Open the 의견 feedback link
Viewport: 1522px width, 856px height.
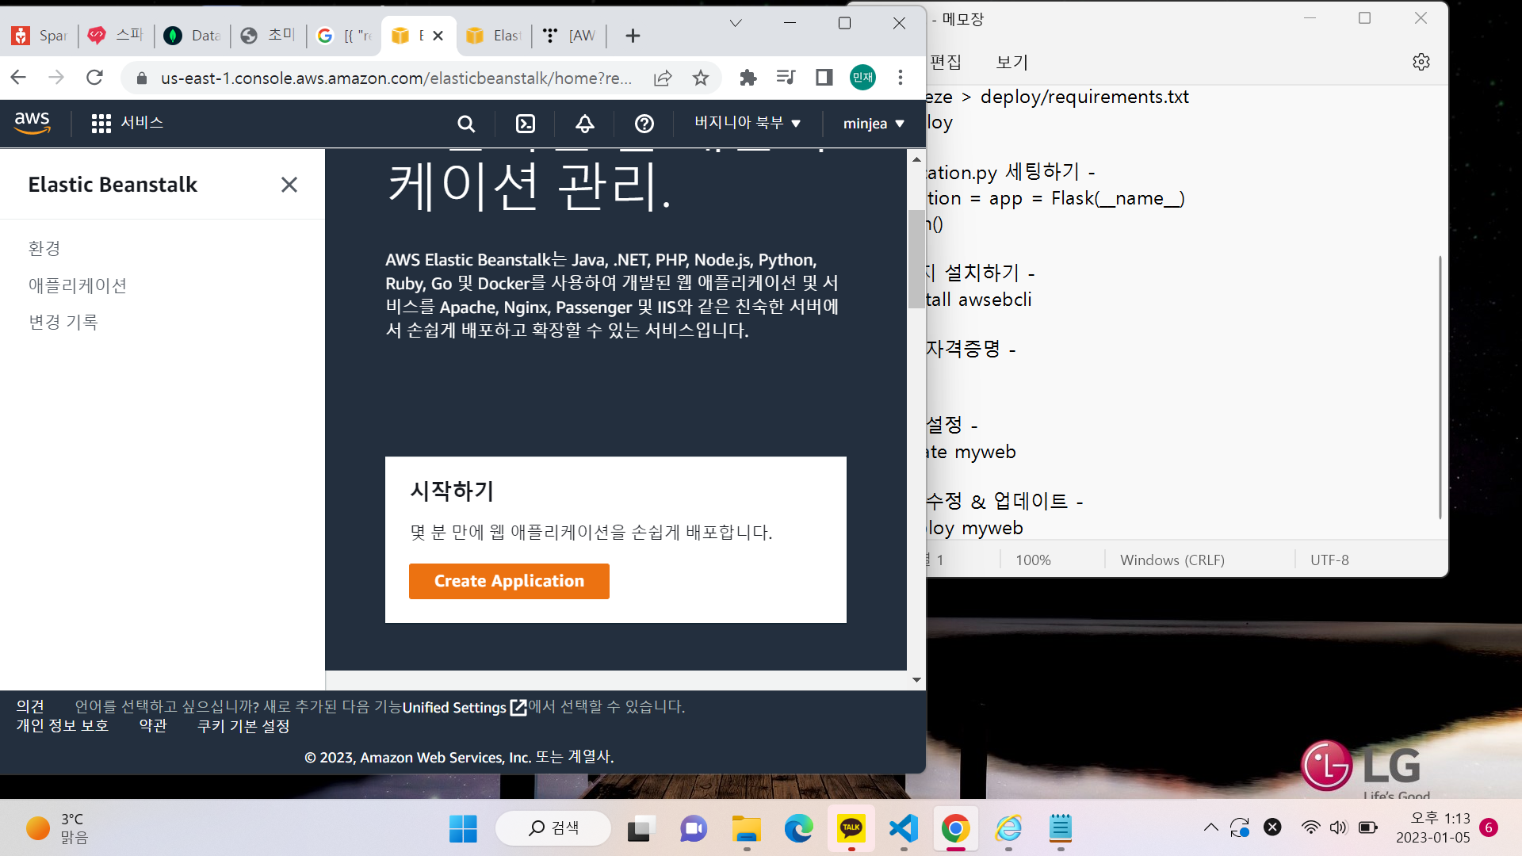click(x=30, y=706)
